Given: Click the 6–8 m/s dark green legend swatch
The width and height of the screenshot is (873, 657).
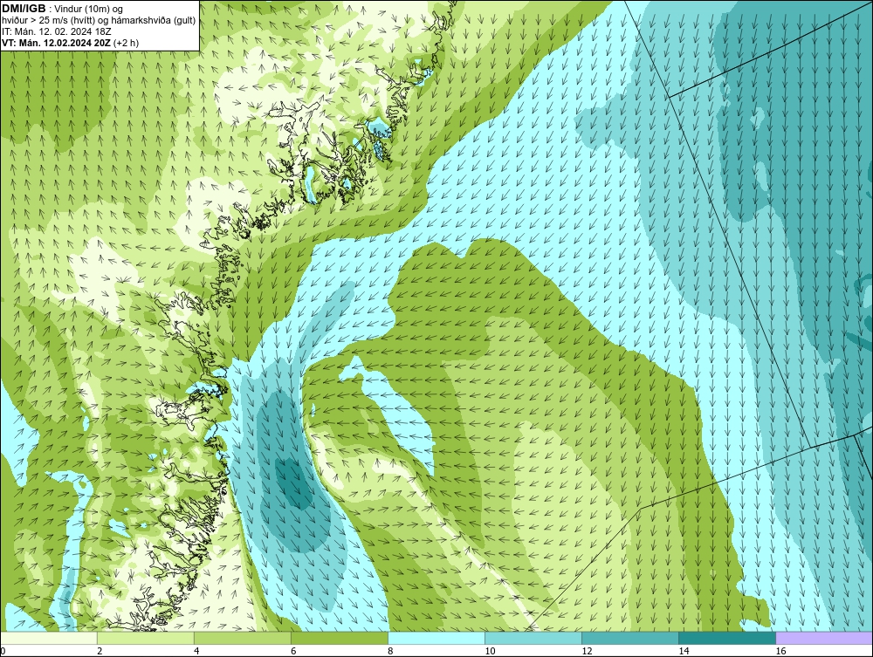Looking at the screenshot, I should click(340, 638).
